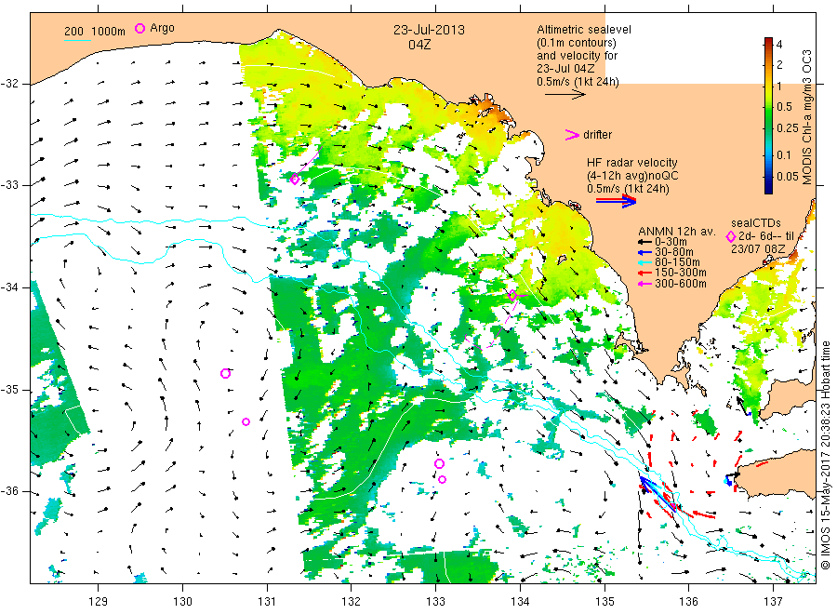Viewport: 837px width, 614px height.
Task: Click the '(0.1m contours)' legend line
Action: tap(577, 43)
